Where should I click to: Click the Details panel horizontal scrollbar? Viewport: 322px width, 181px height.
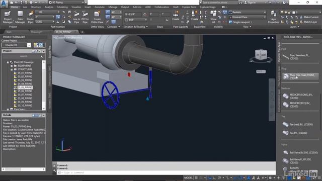pos(24,169)
